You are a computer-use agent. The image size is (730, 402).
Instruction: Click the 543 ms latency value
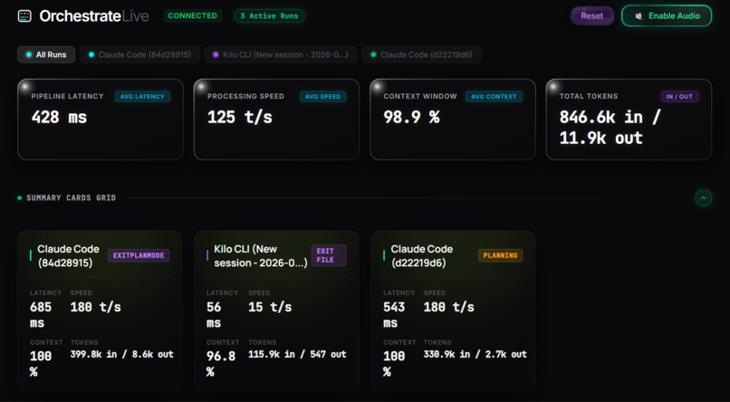394,315
